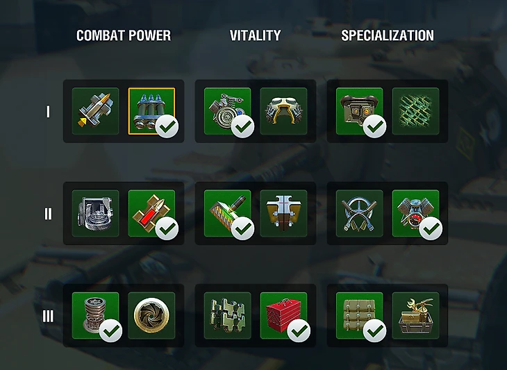The image size is (507, 370).
Task: Select the green ammo belt with bullet icon
Action: [227, 213]
